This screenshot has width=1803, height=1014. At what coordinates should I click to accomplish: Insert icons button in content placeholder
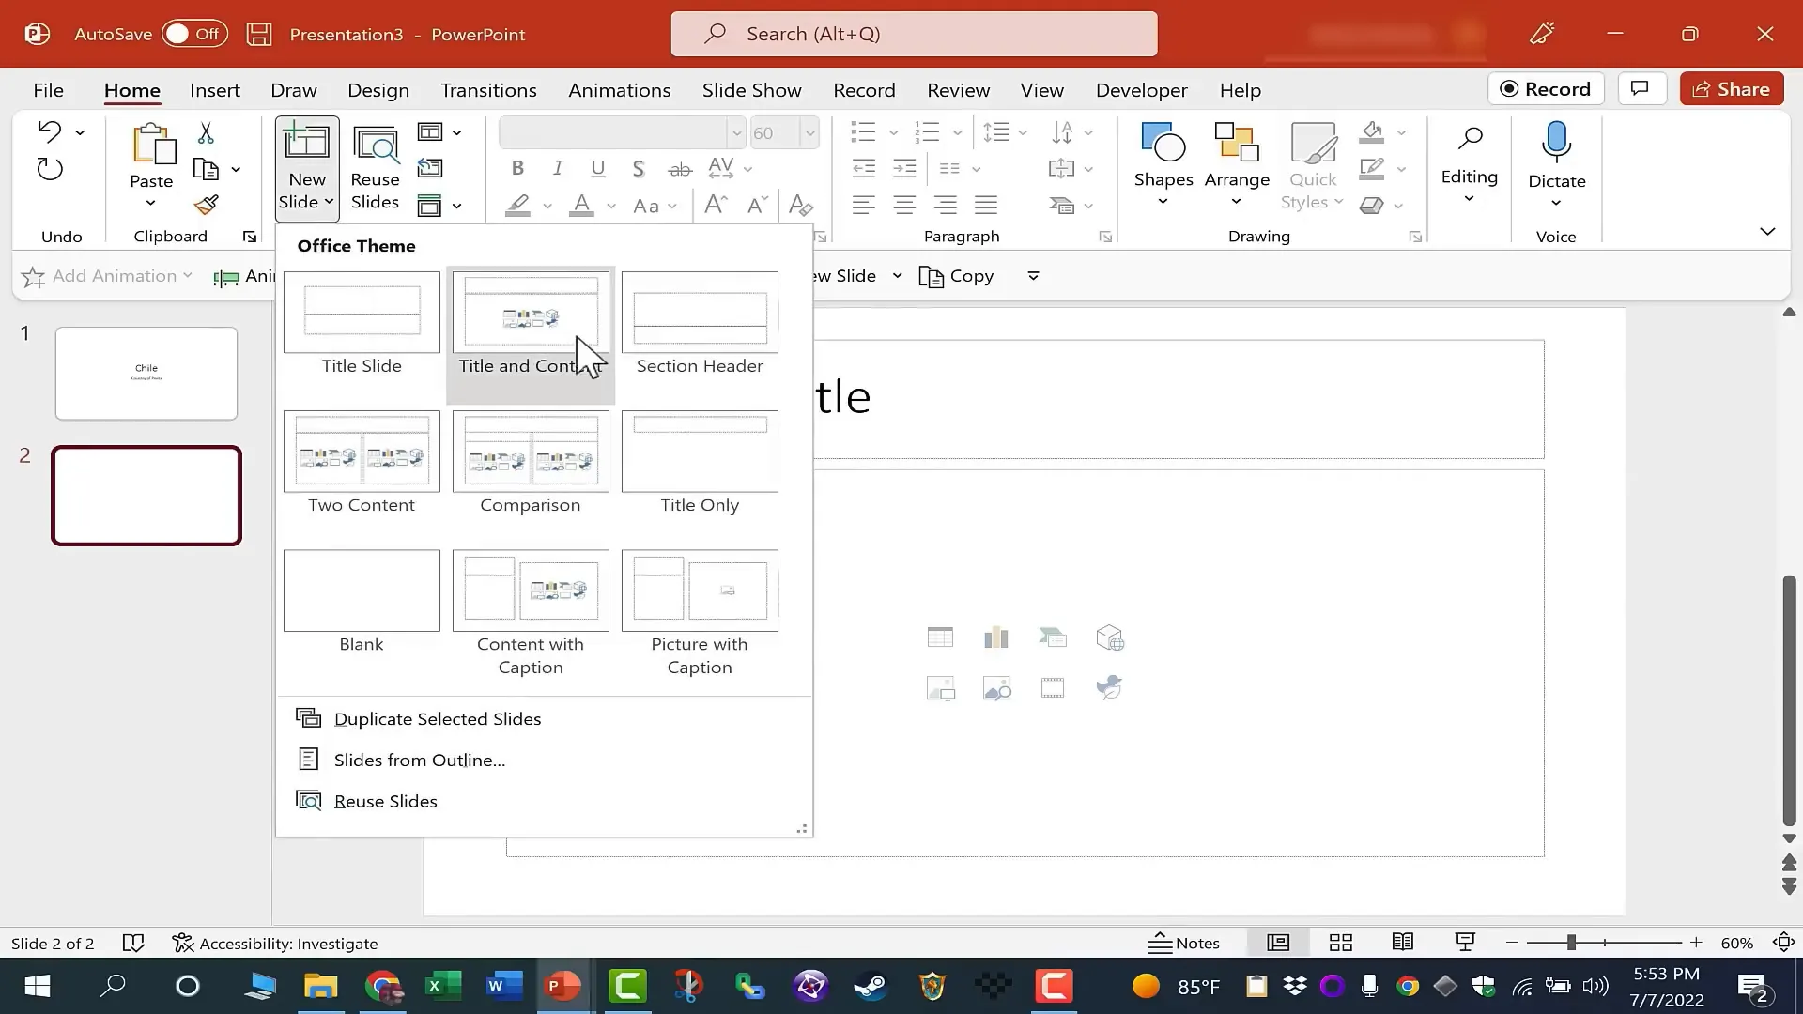point(1109,687)
